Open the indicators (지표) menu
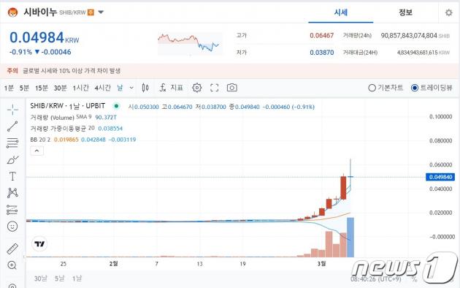Viewport: 460px width, 288px height. point(172,88)
